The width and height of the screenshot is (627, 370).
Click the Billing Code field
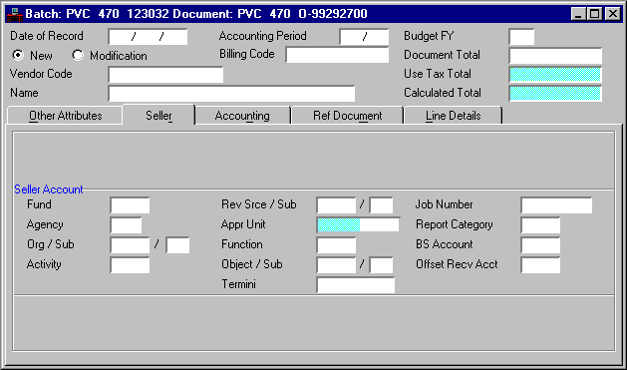(337, 55)
